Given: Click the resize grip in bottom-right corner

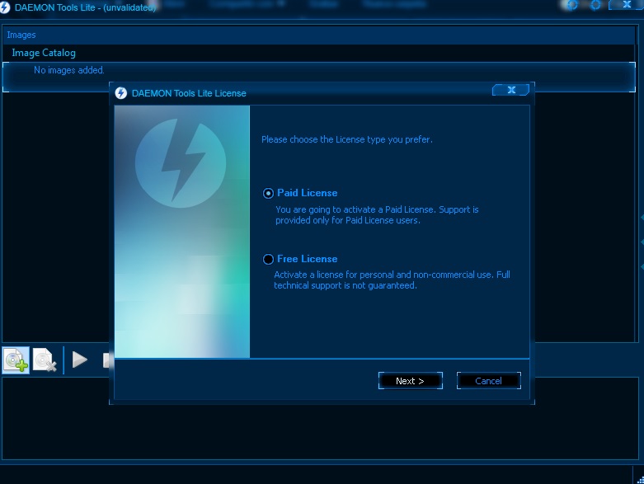Looking at the screenshot, I should 640,480.
